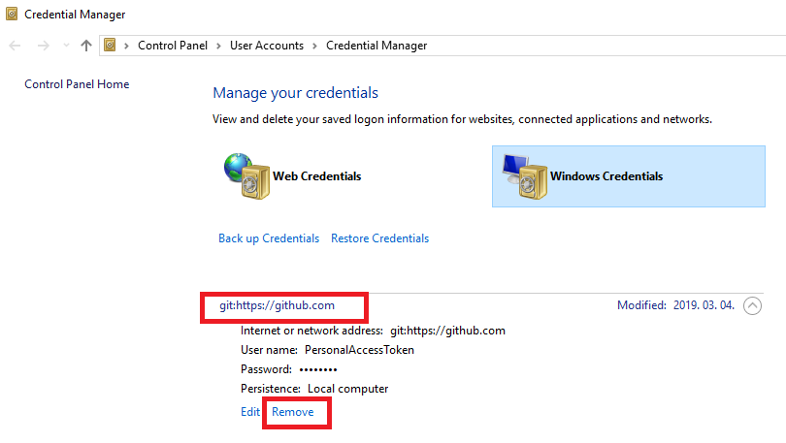Image resolution: width=786 pixels, height=443 pixels.
Task: Click the Credential Manager title bar icon
Action: pos(12,15)
